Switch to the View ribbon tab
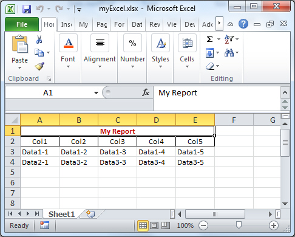This screenshot has height=237, width=295. 172,24
